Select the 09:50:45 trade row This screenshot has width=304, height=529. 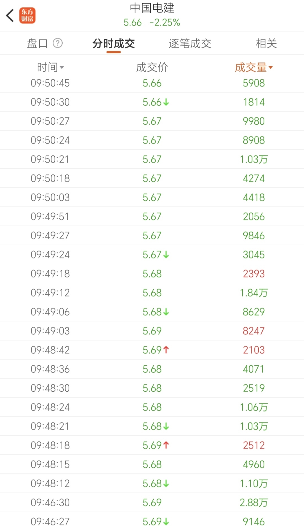[x=152, y=83]
